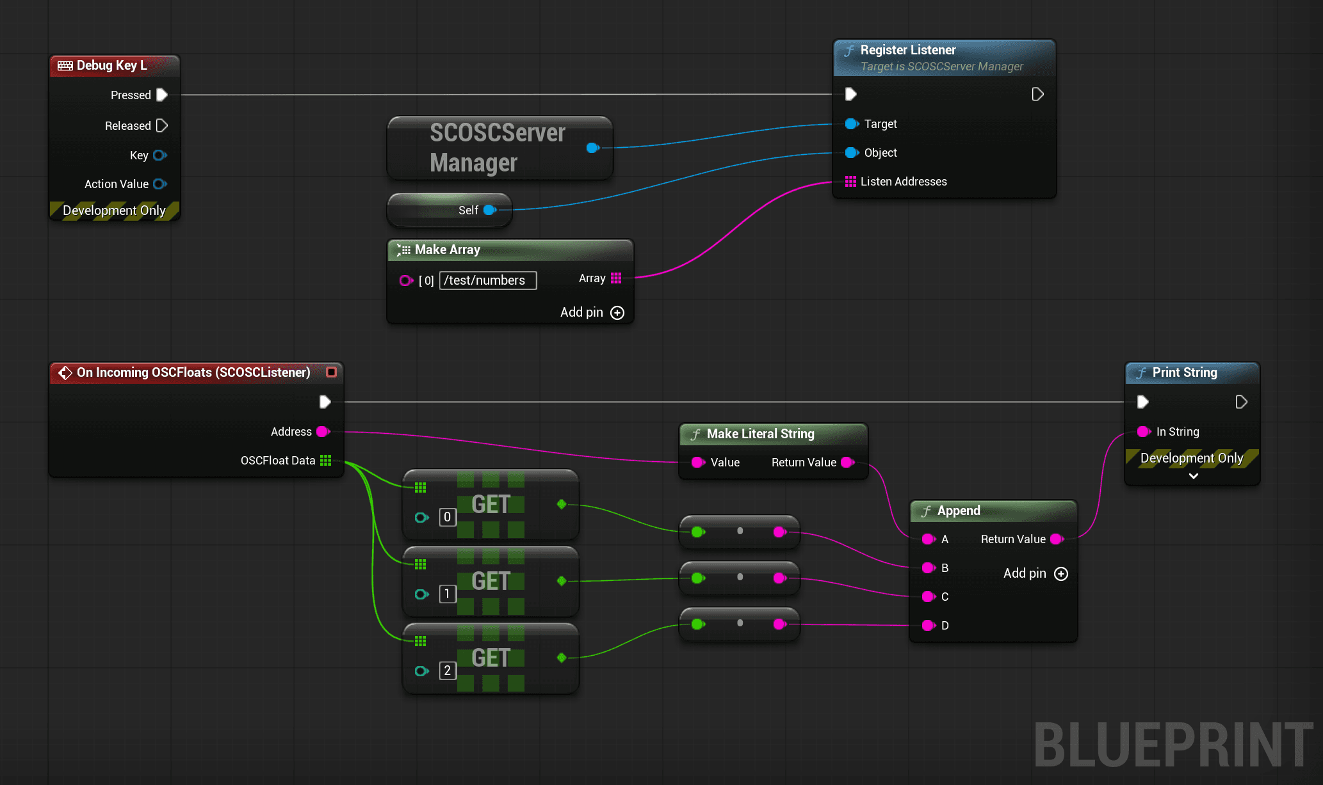Viewport: 1323px width, 785px height.
Task: Select the Make Literal String node header
Action: coord(760,434)
